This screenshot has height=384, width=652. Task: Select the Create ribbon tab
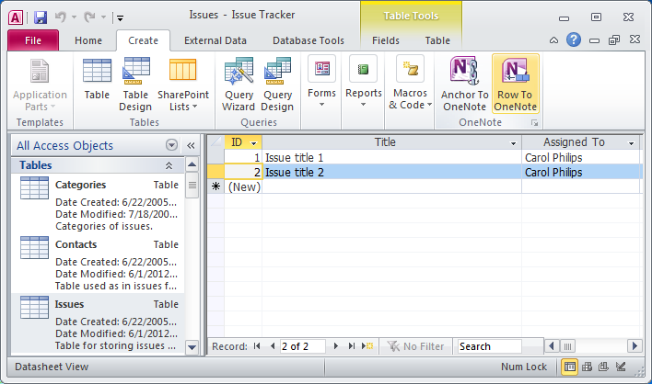(x=143, y=40)
